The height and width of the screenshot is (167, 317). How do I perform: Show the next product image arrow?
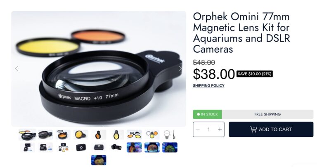(180, 69)
